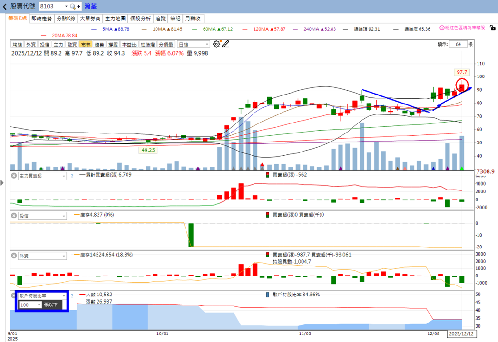Click the 60MA 67.12 legend entry
This screenshot has width=498, height=342.
213,29
